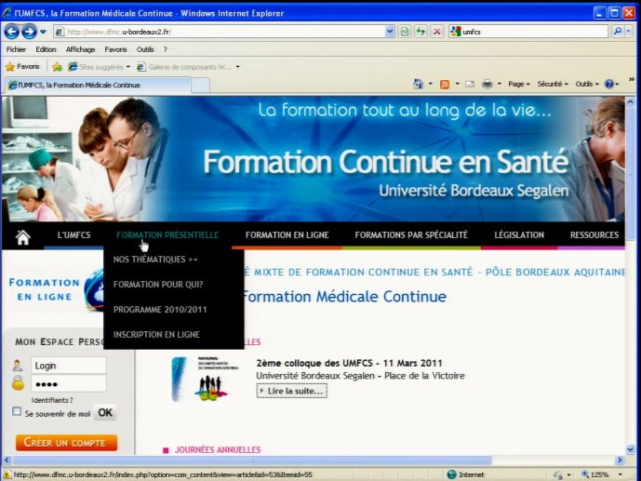Open L'UMFCS navigation item
The height and width of the screenshot is (481, 641).
[x=73, y=235]
